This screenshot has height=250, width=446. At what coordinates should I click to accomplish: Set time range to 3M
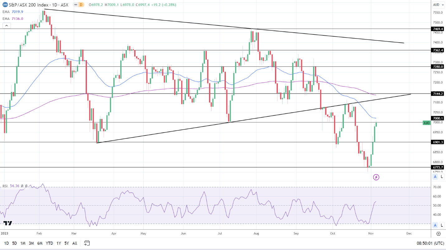pyautogui.click(x=31, y=243)
